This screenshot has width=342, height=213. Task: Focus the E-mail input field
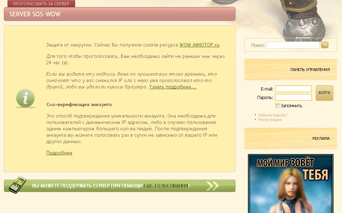[x=293, y=89]
